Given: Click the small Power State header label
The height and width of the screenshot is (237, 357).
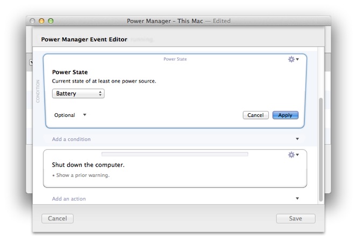Looking at the screenshot, I should (175, 59).
